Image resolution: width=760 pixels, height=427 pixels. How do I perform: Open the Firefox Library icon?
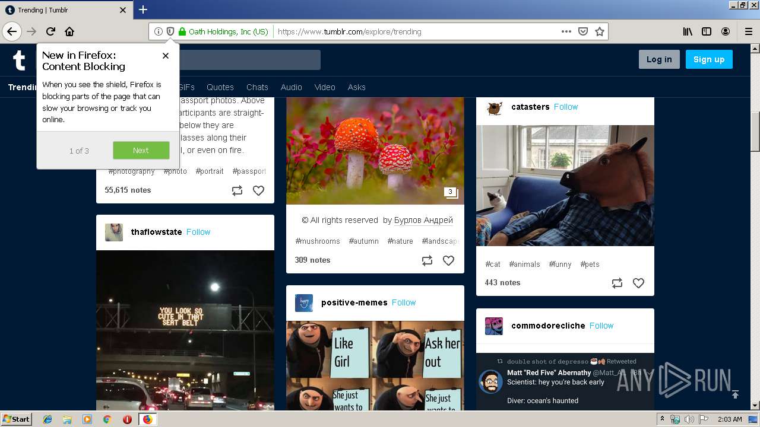[x=688, y=31]
